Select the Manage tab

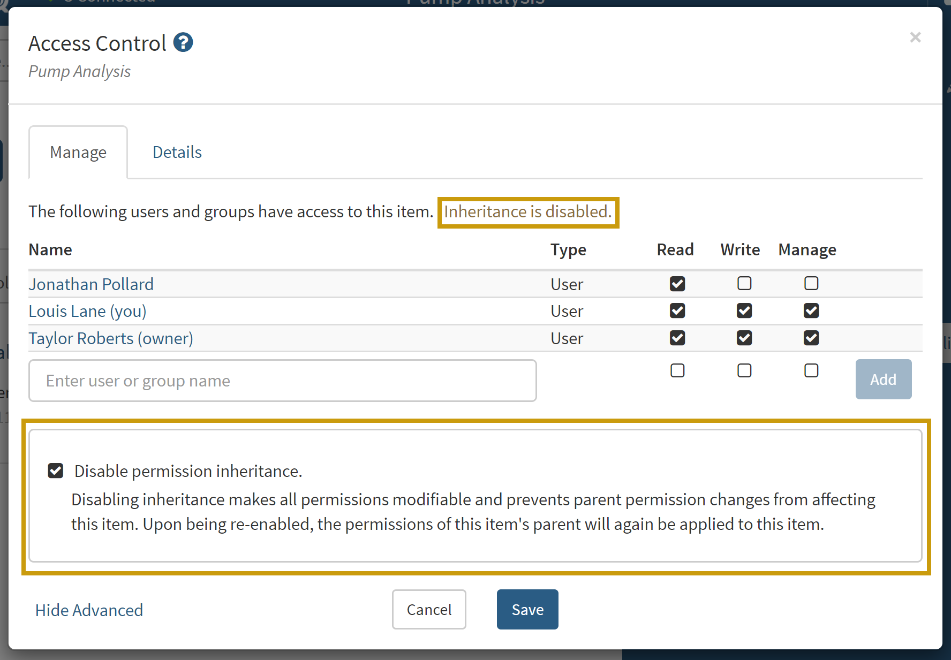[78, 153]
